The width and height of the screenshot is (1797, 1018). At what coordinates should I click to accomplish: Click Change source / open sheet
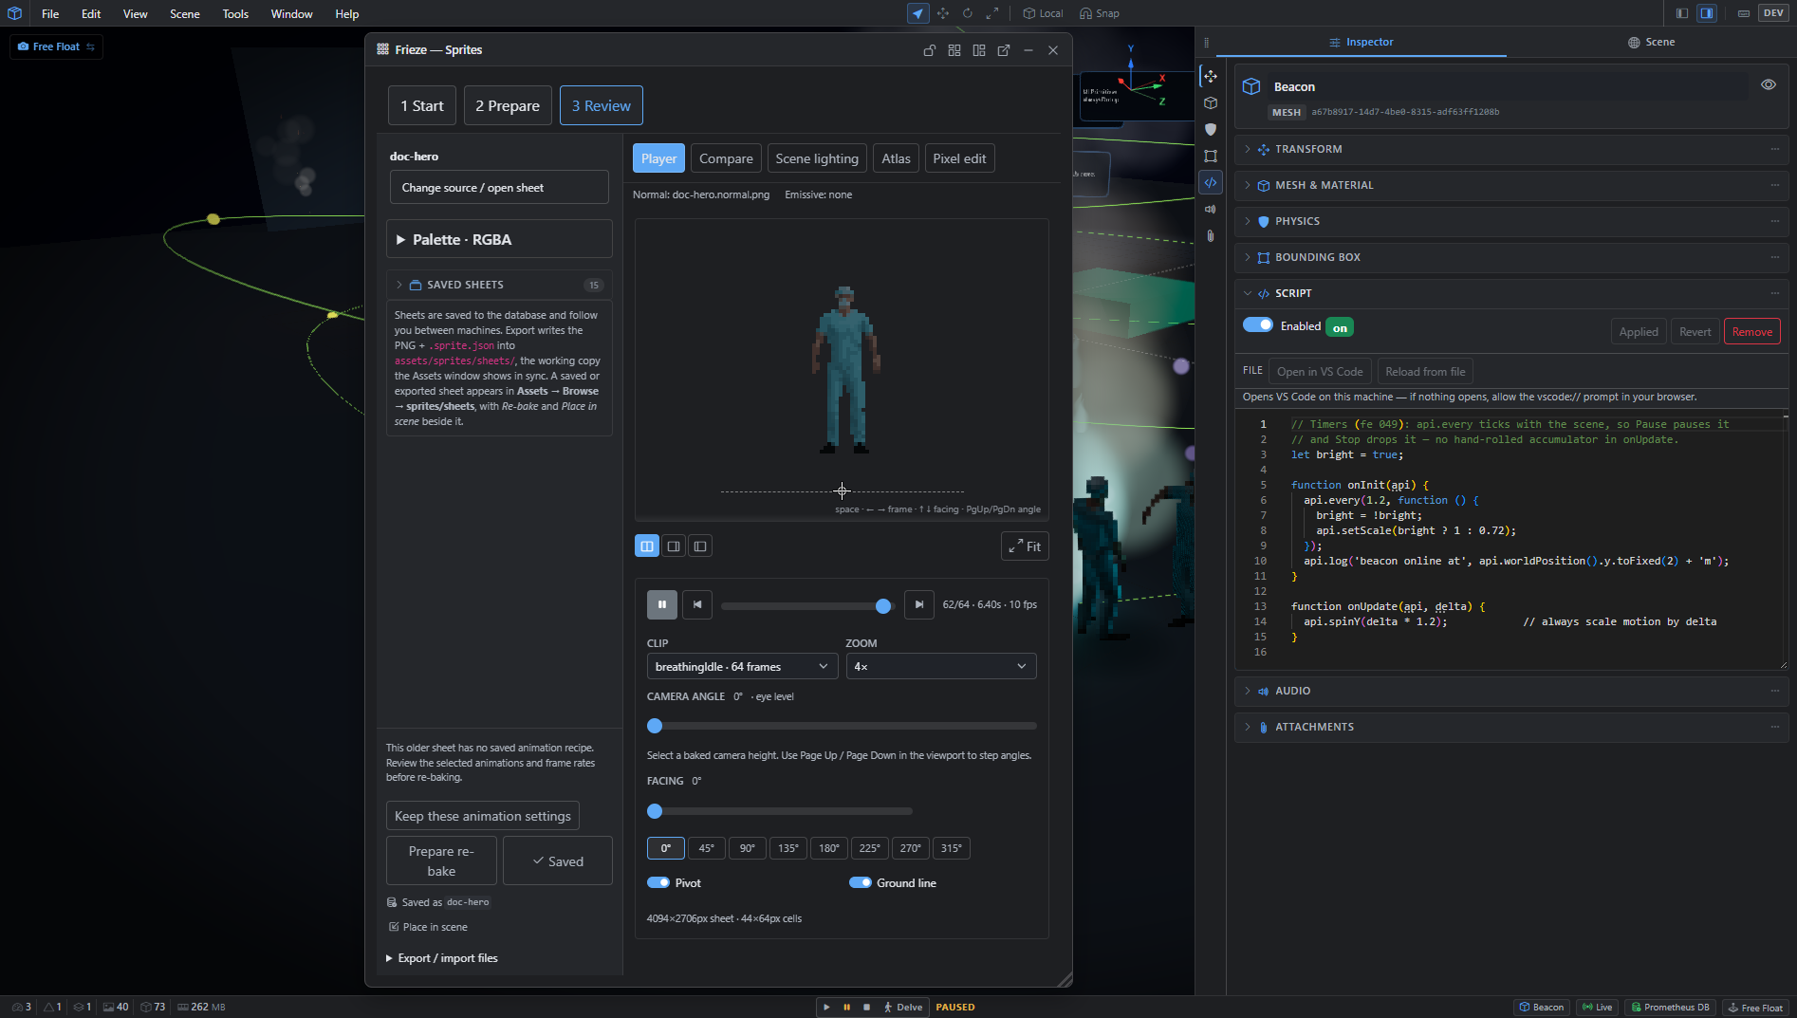point(499,187)
